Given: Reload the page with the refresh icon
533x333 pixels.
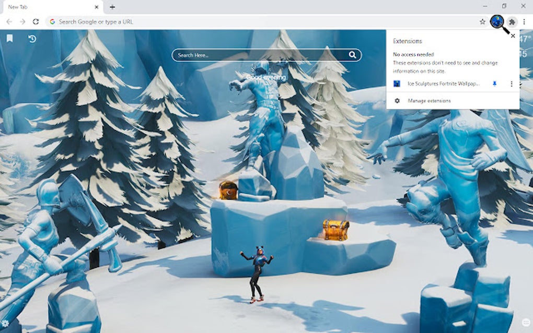Looking at the screenshot, I should 36,22.
